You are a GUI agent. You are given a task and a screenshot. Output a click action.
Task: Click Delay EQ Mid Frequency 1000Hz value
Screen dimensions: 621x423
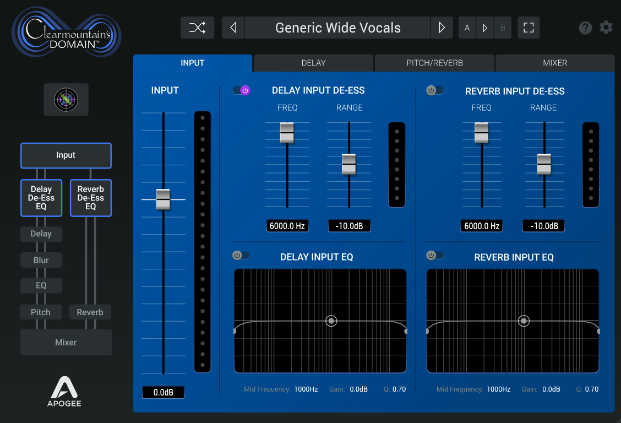(x=306, y=389)
